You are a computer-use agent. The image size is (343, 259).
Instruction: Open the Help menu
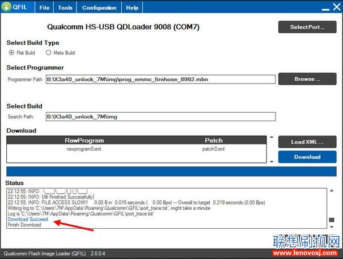132,7
